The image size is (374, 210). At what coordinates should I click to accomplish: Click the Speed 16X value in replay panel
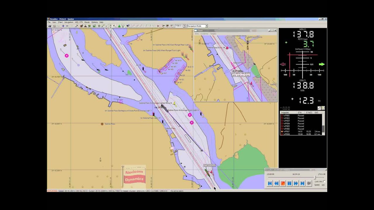click(x=323, y=185)
